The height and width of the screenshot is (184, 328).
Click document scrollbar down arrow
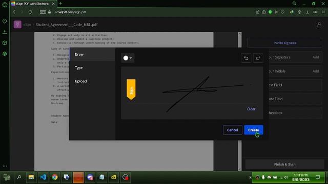point(240,169)
